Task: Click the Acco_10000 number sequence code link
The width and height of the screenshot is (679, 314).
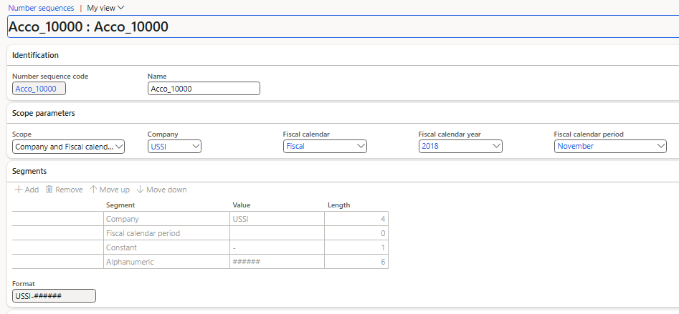Action: pos(36,89)
